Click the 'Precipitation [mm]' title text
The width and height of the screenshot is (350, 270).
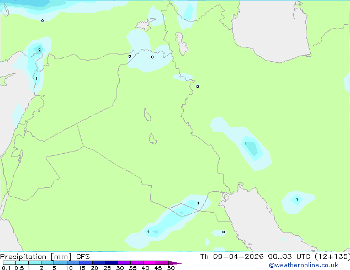[36, 257]
